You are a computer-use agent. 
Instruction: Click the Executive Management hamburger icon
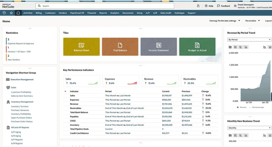(8, 80)
